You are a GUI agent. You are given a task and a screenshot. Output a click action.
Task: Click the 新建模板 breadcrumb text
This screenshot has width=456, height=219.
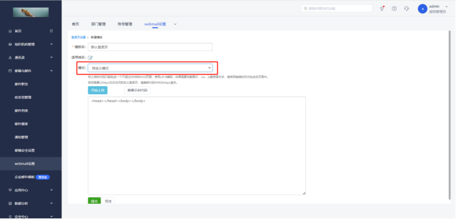pos(97,38)
